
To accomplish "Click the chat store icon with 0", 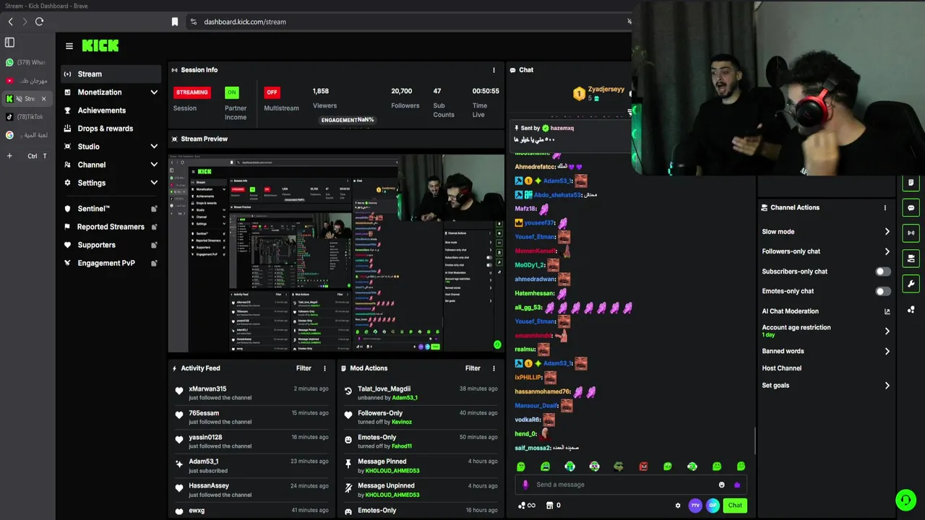I will (553, 506).
